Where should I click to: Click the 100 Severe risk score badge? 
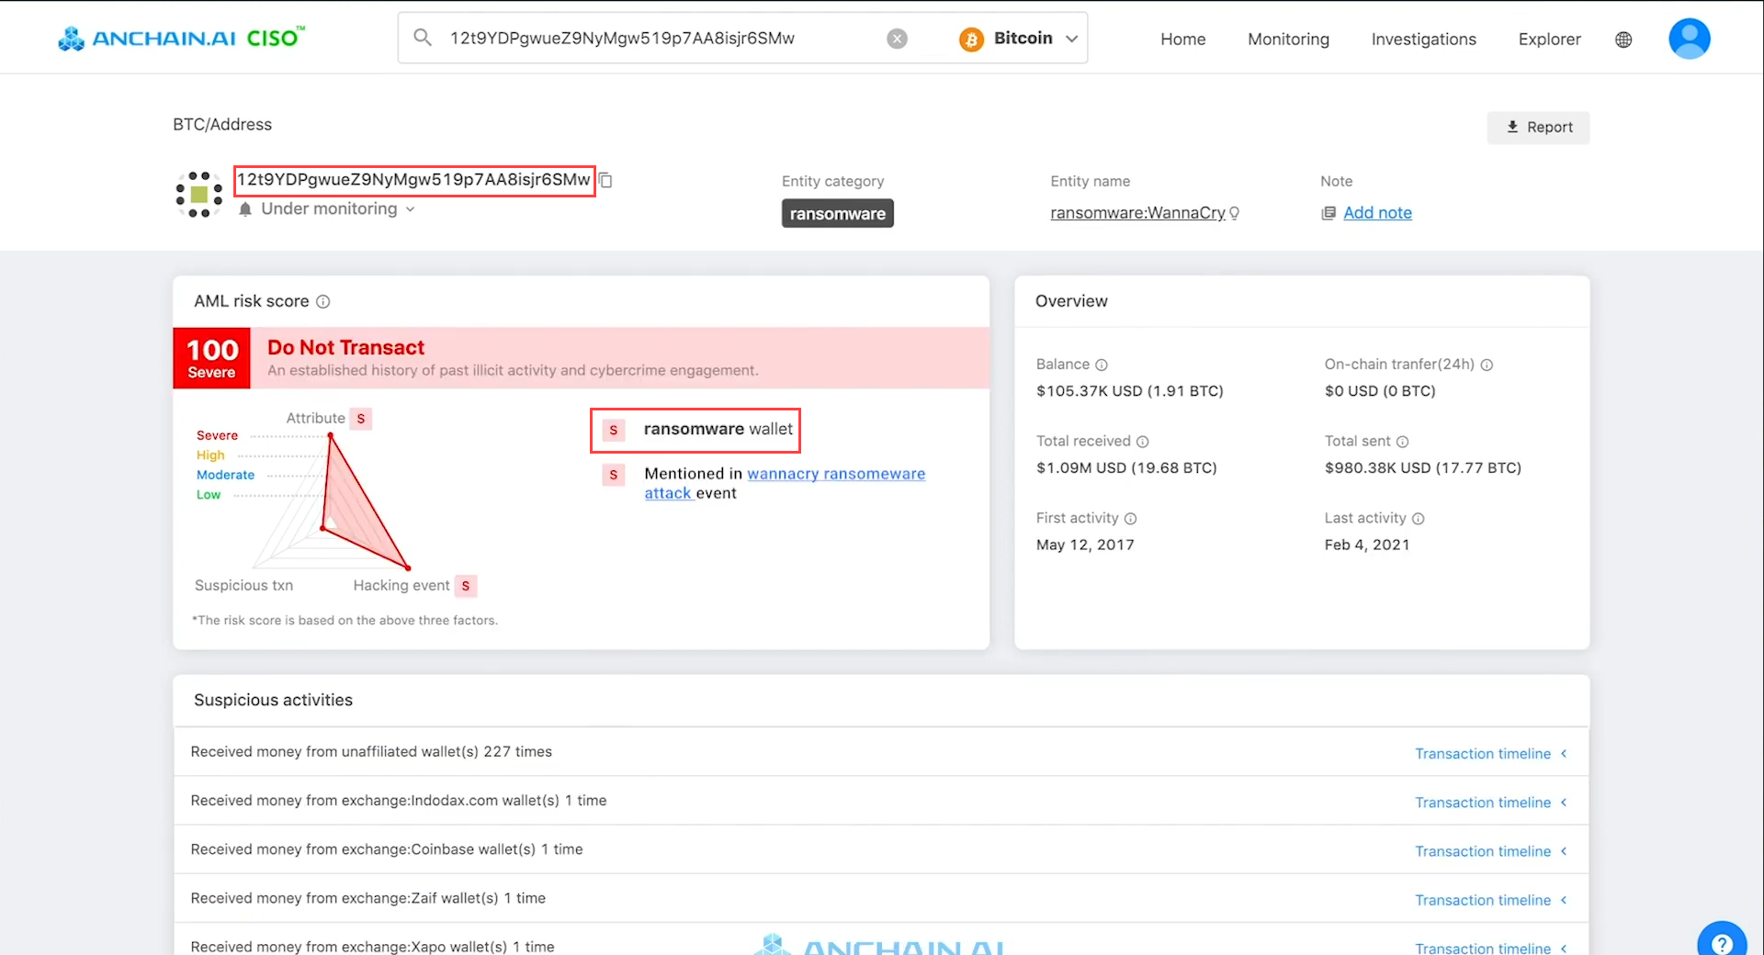coord(212,358)
